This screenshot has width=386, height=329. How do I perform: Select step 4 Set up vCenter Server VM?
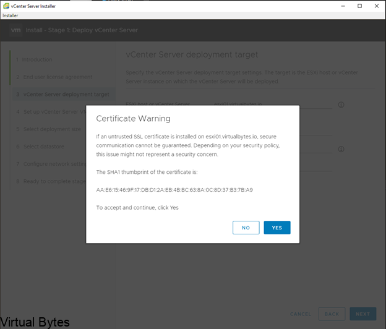[51, 112]
